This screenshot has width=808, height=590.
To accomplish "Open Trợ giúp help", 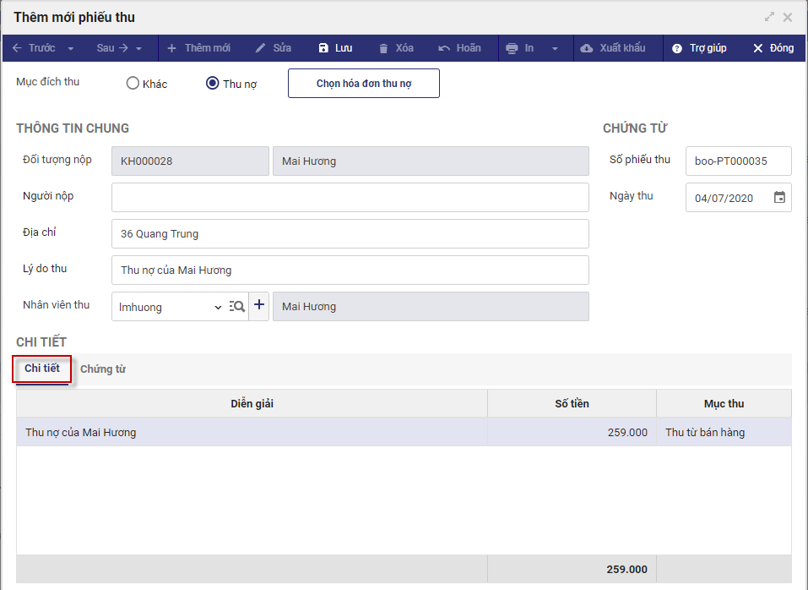I will tap(699, 48).
